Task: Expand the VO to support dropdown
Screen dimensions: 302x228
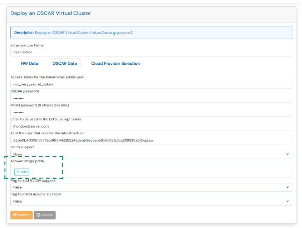Action: point(151,154)
